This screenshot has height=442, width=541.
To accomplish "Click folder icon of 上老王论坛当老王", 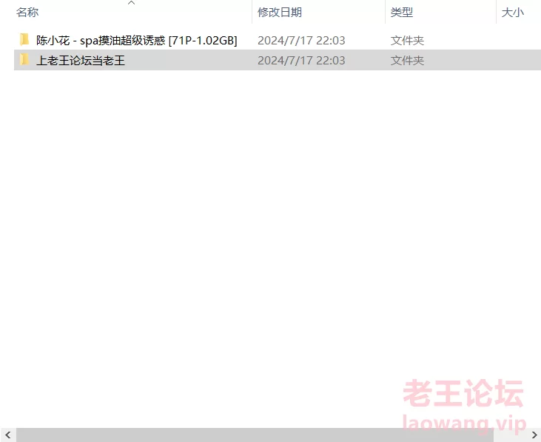I will (24, 60).
